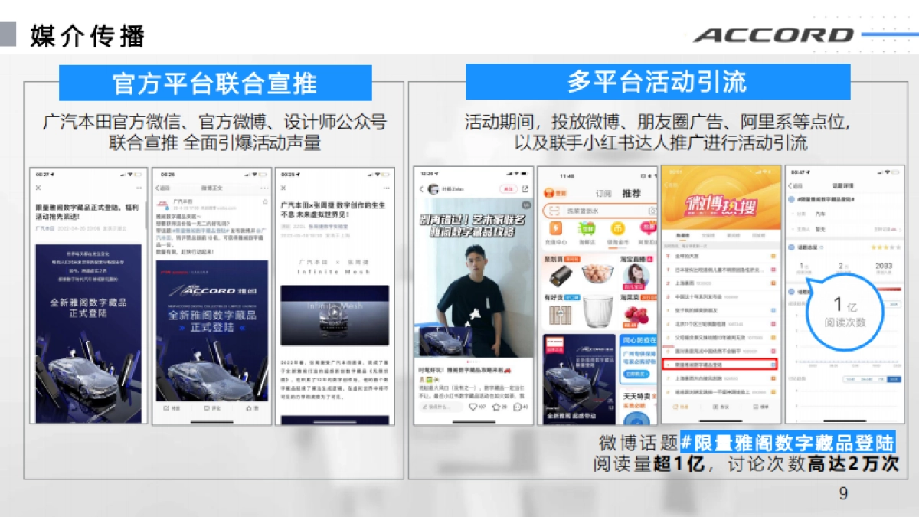Switch to the 订阅 tab in Taobao
The width and height of the screenshot is (919, 517).
603,194
